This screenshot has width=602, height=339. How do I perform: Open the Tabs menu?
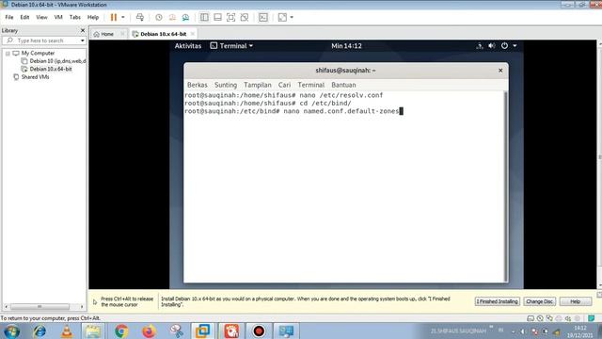[x=75, y=17]
